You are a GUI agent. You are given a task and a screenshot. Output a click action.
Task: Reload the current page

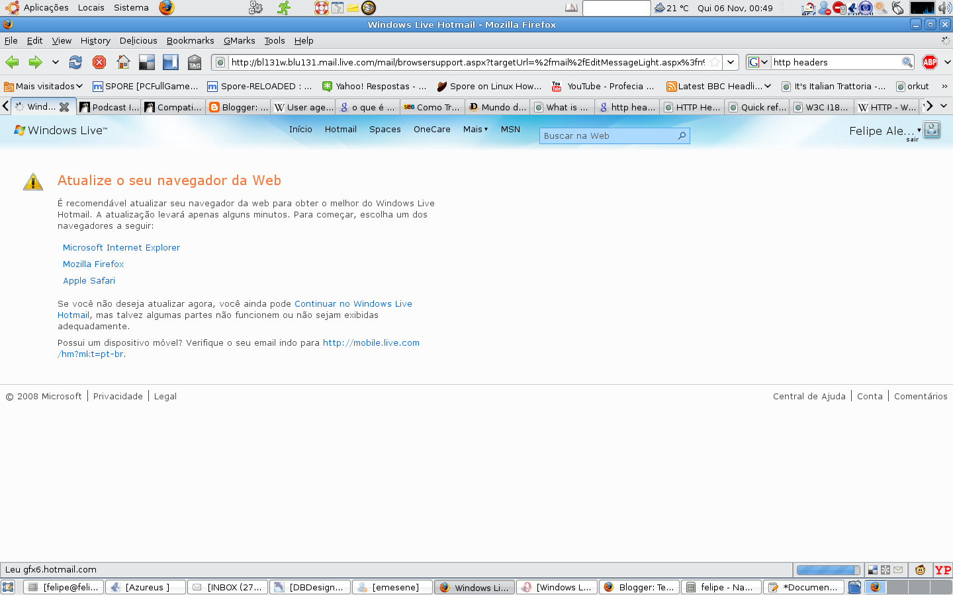75,62
